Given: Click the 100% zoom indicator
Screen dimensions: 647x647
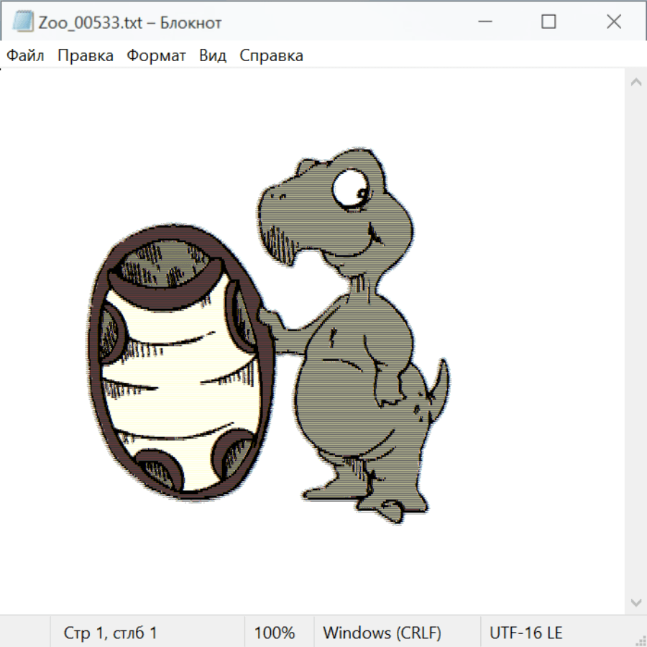Looking at the screenshot, I should pos(275,633).
